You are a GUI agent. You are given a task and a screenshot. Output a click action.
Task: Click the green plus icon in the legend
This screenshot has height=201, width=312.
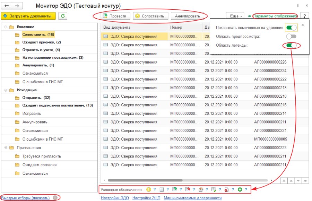tap(240, 190)
